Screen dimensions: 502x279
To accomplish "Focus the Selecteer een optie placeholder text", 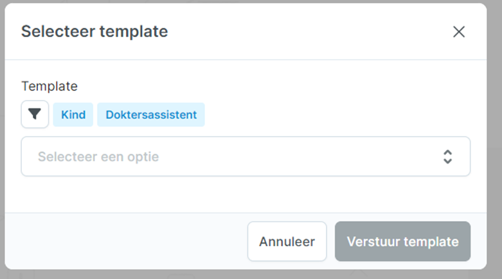I will [x=98, y=156].
